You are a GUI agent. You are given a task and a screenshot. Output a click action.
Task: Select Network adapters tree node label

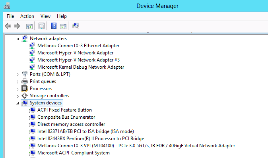(48, 39)
